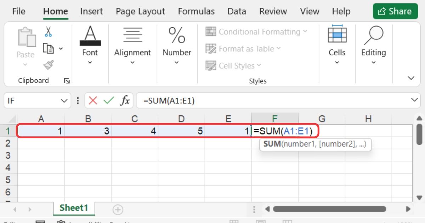The image size is (425, 223).
Task: Expand the Name Box dropdown
Action: click(x=64, y=101)
